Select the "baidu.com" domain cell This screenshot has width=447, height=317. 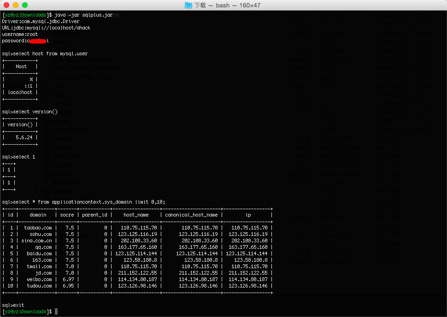pyautogui.click(x=39, y=253)
